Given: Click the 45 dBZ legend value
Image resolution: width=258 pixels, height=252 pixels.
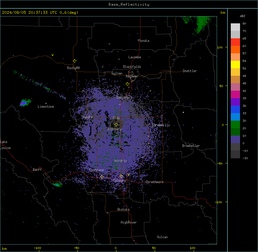Looking at the screenshot, I should (x=244, y=84).
